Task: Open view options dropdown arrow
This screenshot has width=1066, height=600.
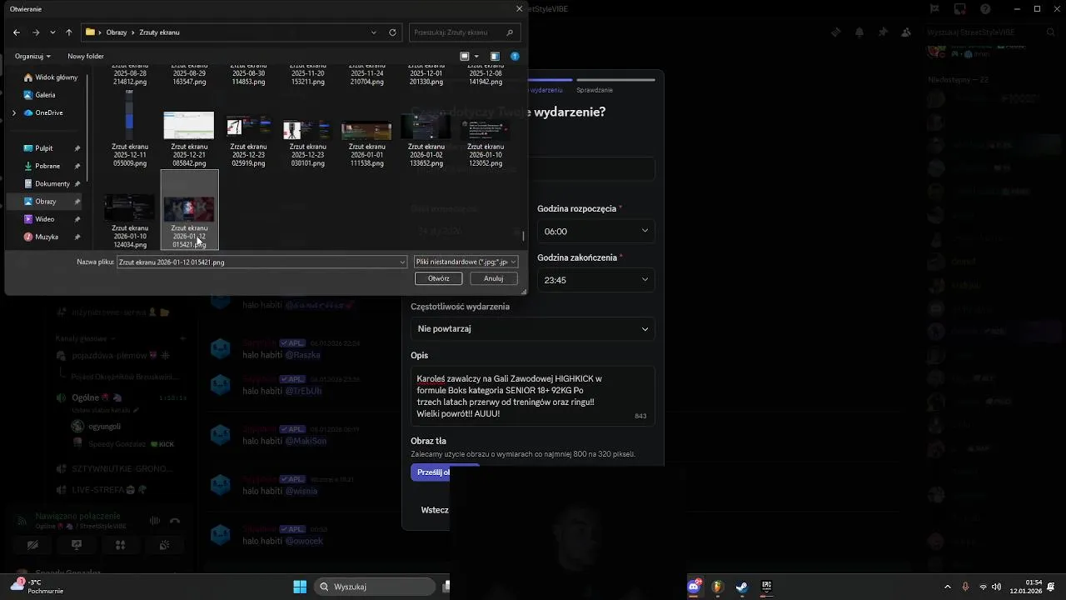Action: (x=476, y=57)
